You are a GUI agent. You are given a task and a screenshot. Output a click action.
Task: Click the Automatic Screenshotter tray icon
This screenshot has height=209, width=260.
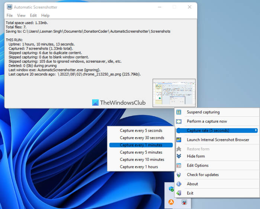tap(184, 202)
